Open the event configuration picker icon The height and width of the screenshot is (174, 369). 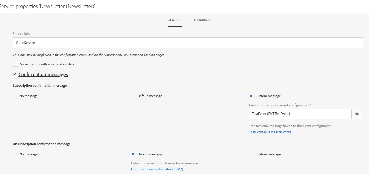click(x=357, y=114)
